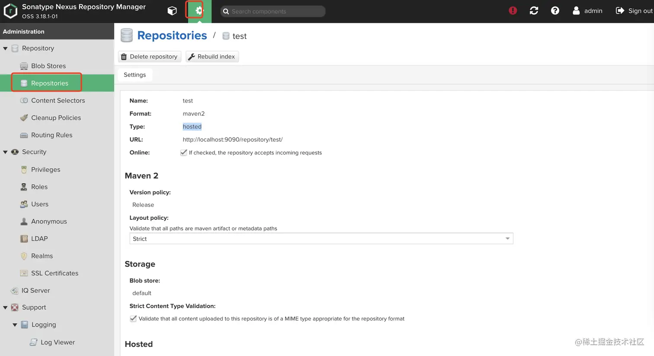Click the Routing Rules icon
Viewport: 654px width, 356px height.
click(24, 135)
